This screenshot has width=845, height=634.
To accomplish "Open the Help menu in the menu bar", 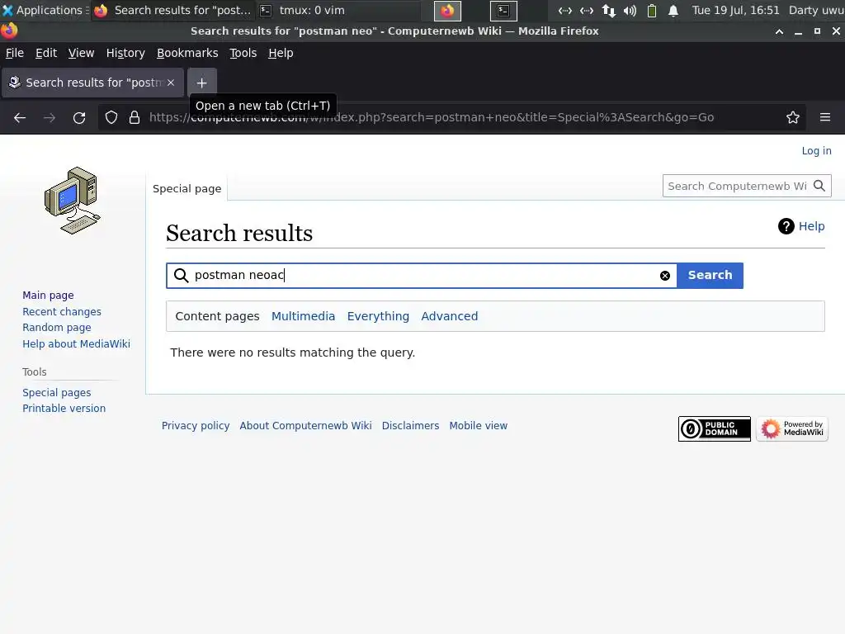I will 281,53.
